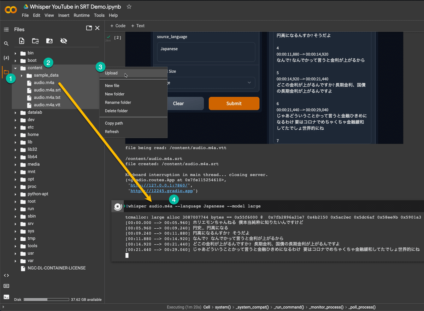Click the orange Submit button

[x=234, y=104]
